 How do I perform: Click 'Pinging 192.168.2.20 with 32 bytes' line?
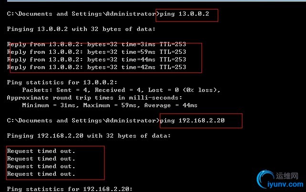89,136
